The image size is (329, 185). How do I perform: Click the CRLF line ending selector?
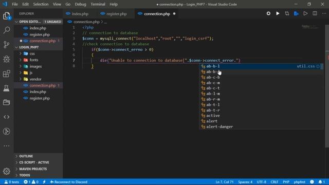point(274,182)
